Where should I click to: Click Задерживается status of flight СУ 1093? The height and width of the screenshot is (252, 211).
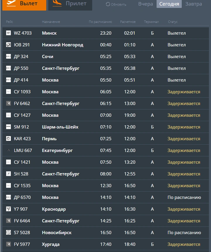tap(184, 92)
